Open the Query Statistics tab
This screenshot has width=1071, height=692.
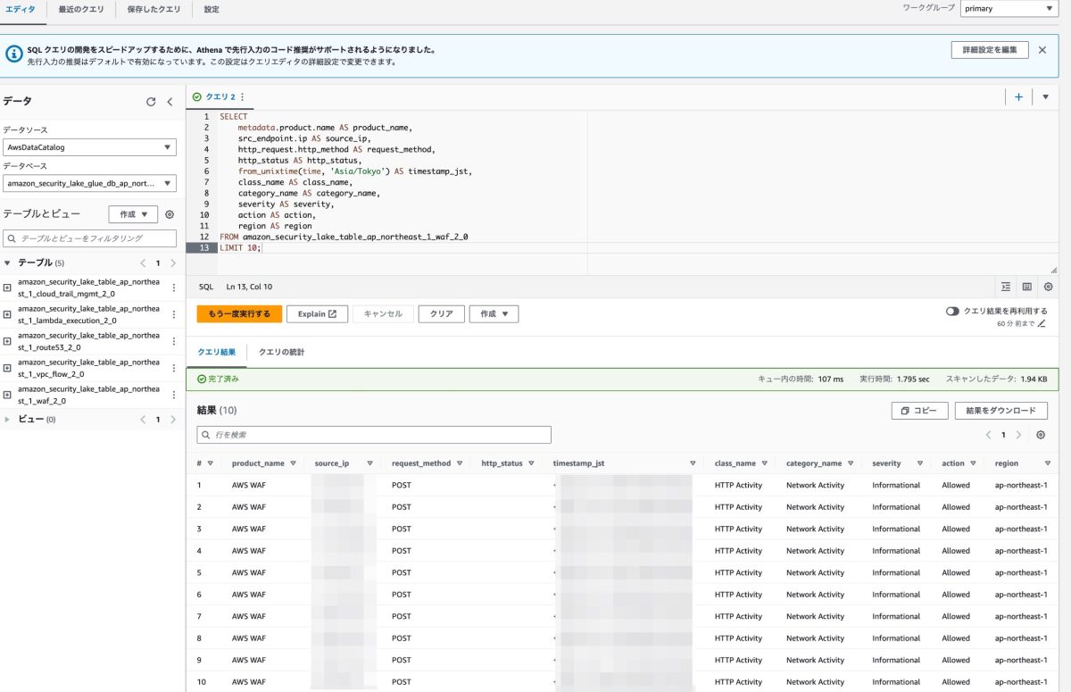pyautogui.click(x=281, y=353)
